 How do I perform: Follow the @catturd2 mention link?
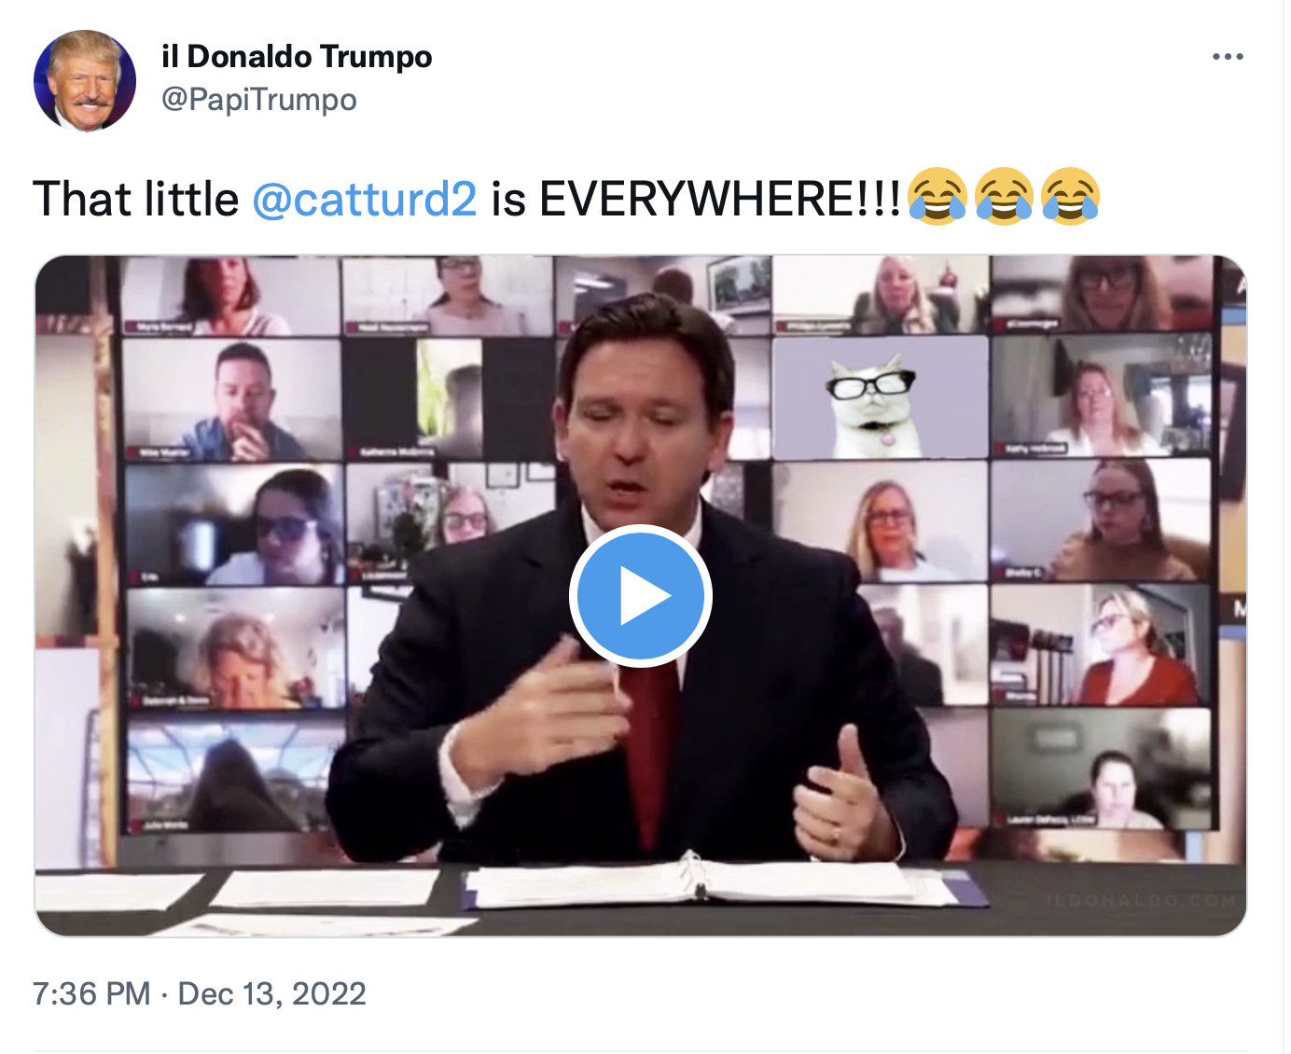point(365,199)
